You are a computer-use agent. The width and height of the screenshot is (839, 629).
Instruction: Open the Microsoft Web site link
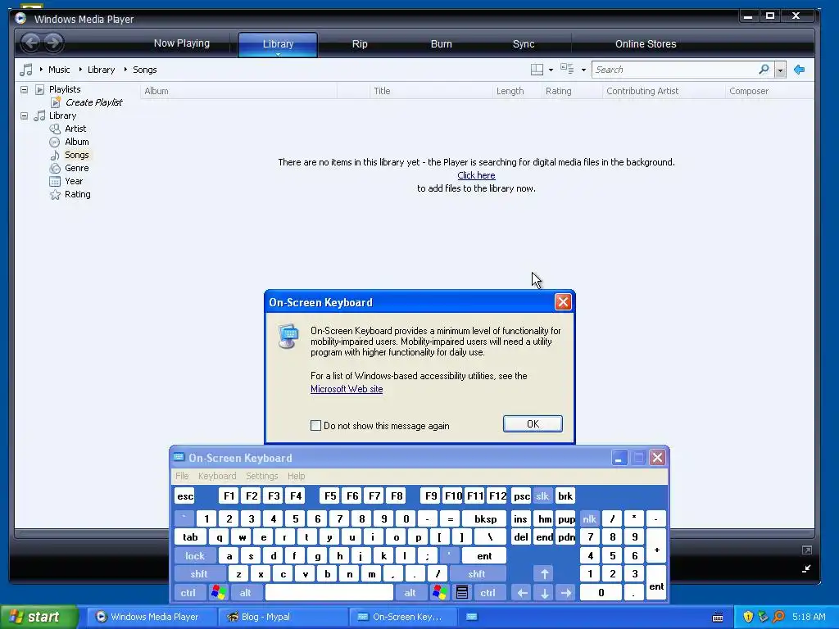[347, 389]
